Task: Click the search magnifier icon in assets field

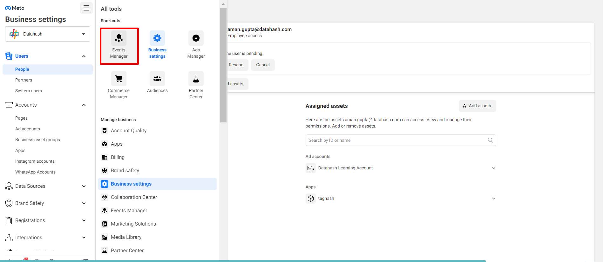Action: click(x=491, y=140)
